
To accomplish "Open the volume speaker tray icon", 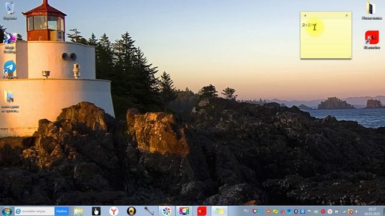I will point(357,212).
